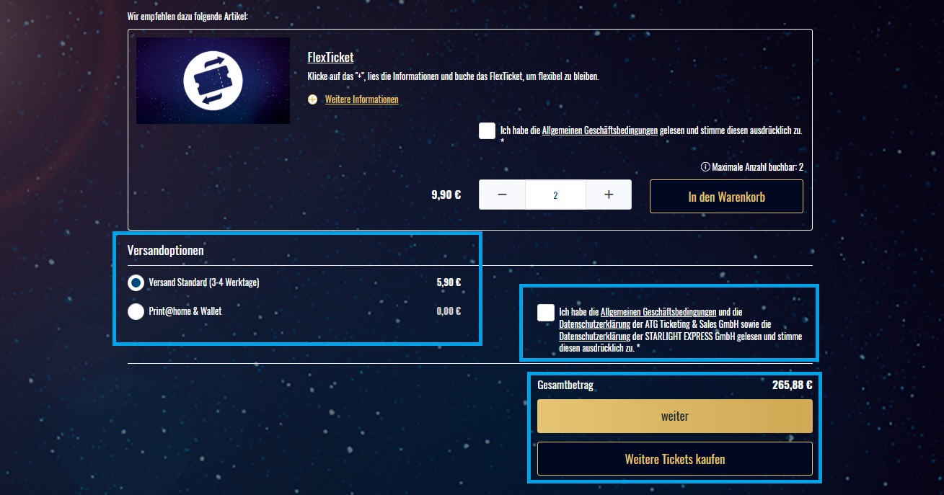Open the 'Weitere Informationen' link
The height and width of the screenshot is (495, 944).
point(361,99)
